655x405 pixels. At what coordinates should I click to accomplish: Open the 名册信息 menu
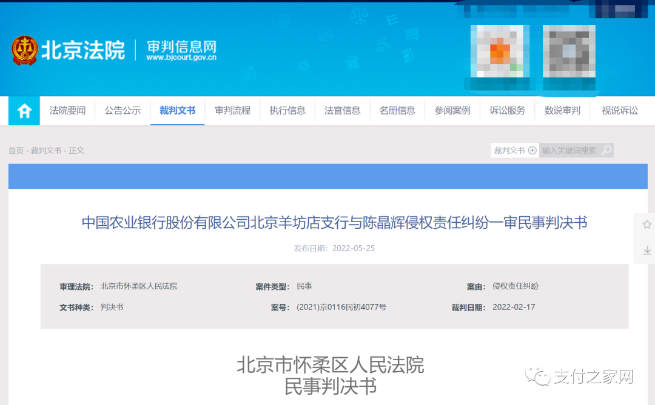397,111
